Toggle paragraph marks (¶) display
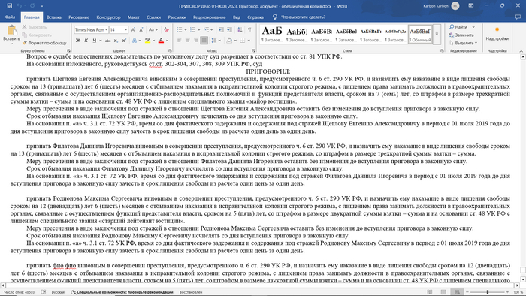The width and height of the screenshot is (526, 296). click(249, 30)
